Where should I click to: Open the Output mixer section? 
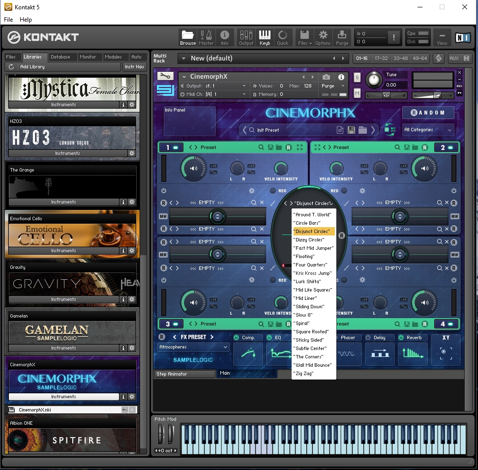coord(246,37)
